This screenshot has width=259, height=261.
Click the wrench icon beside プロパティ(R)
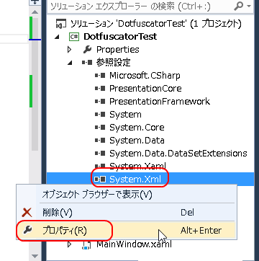click(27, 231)
